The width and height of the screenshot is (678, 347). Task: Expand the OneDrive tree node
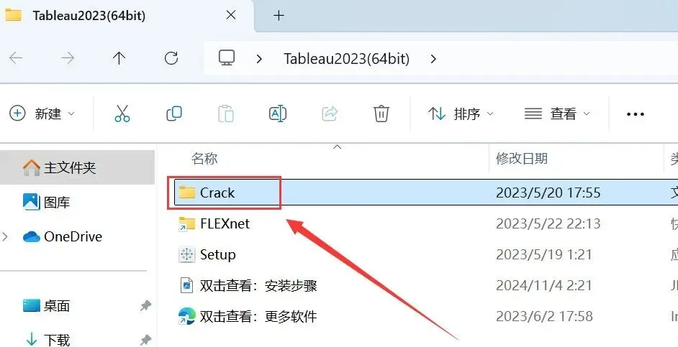point(6,236)
